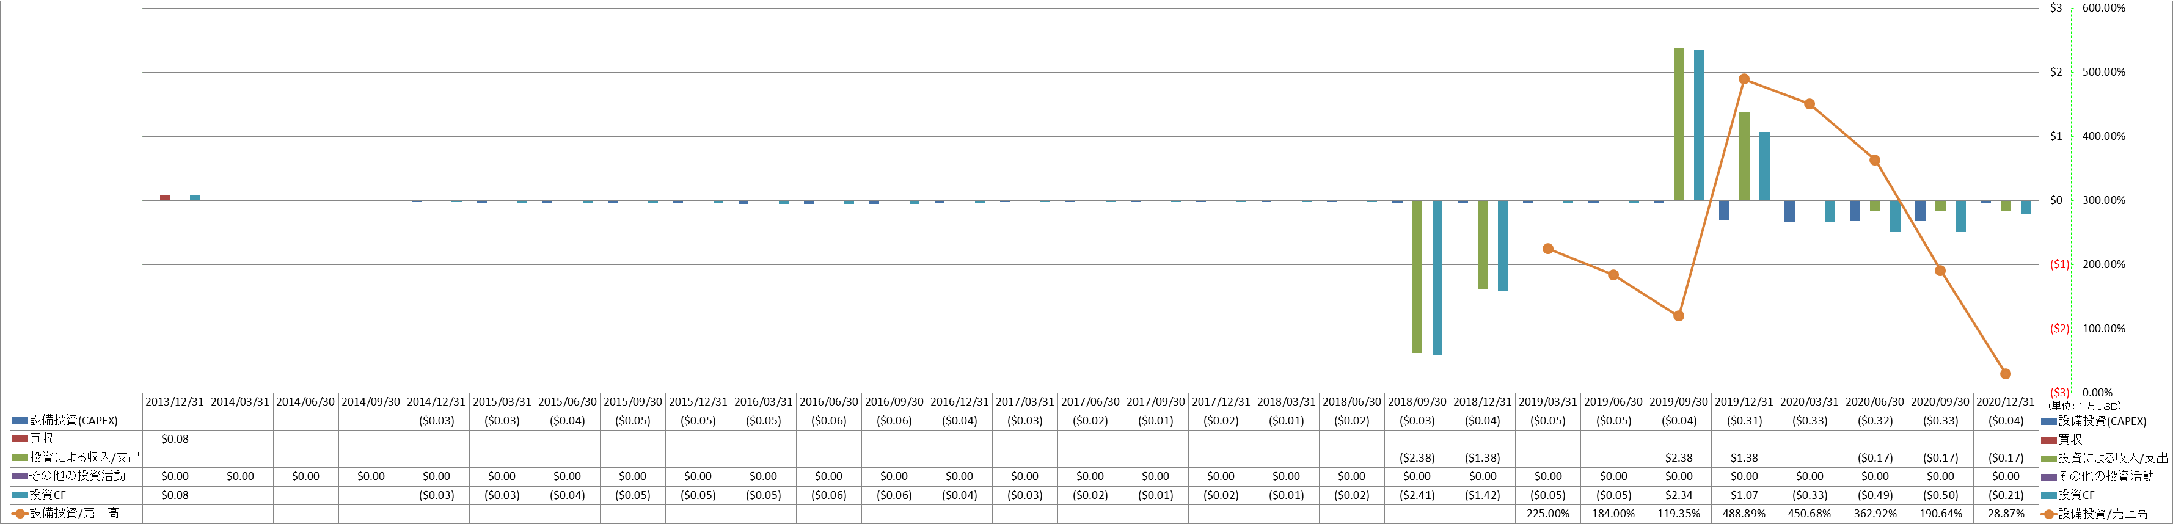
Task: Click the 450.68% cell under 2020/03/31
Action: 1810,513
